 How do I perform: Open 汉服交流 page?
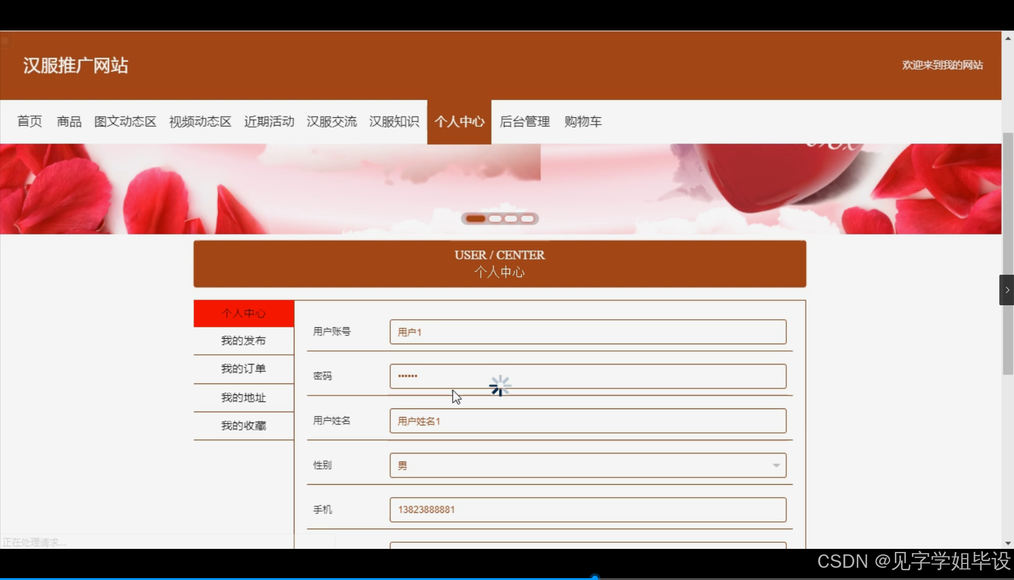point(332,121)
